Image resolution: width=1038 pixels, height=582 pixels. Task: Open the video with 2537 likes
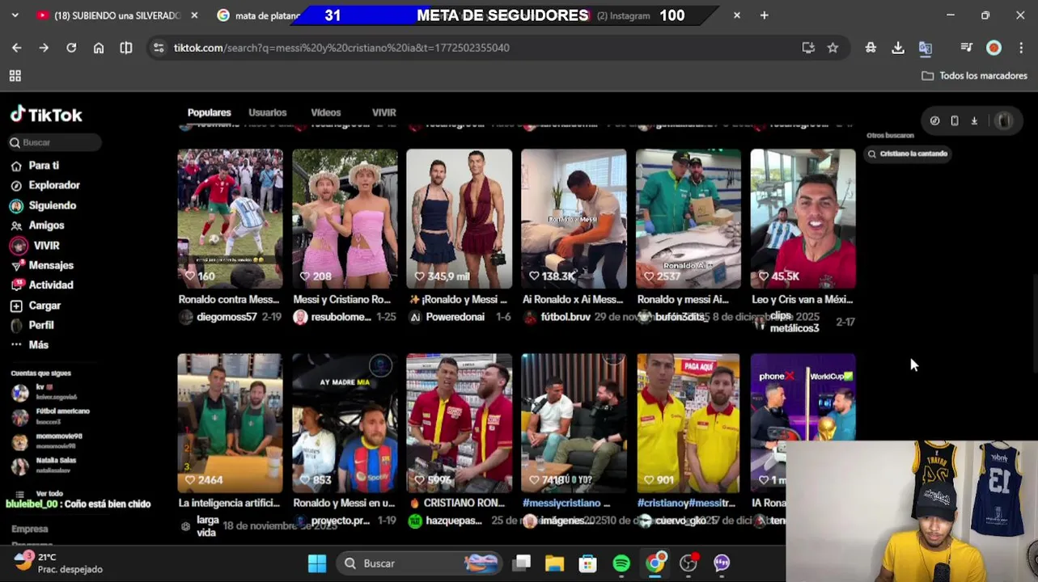[688, 218]
